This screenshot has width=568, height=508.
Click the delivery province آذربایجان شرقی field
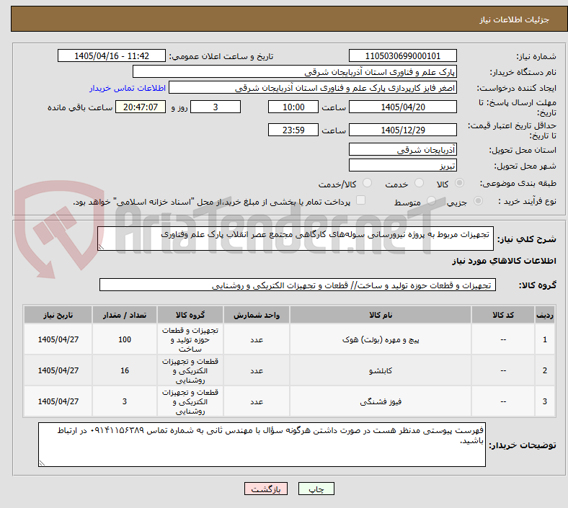coord(402,149)
